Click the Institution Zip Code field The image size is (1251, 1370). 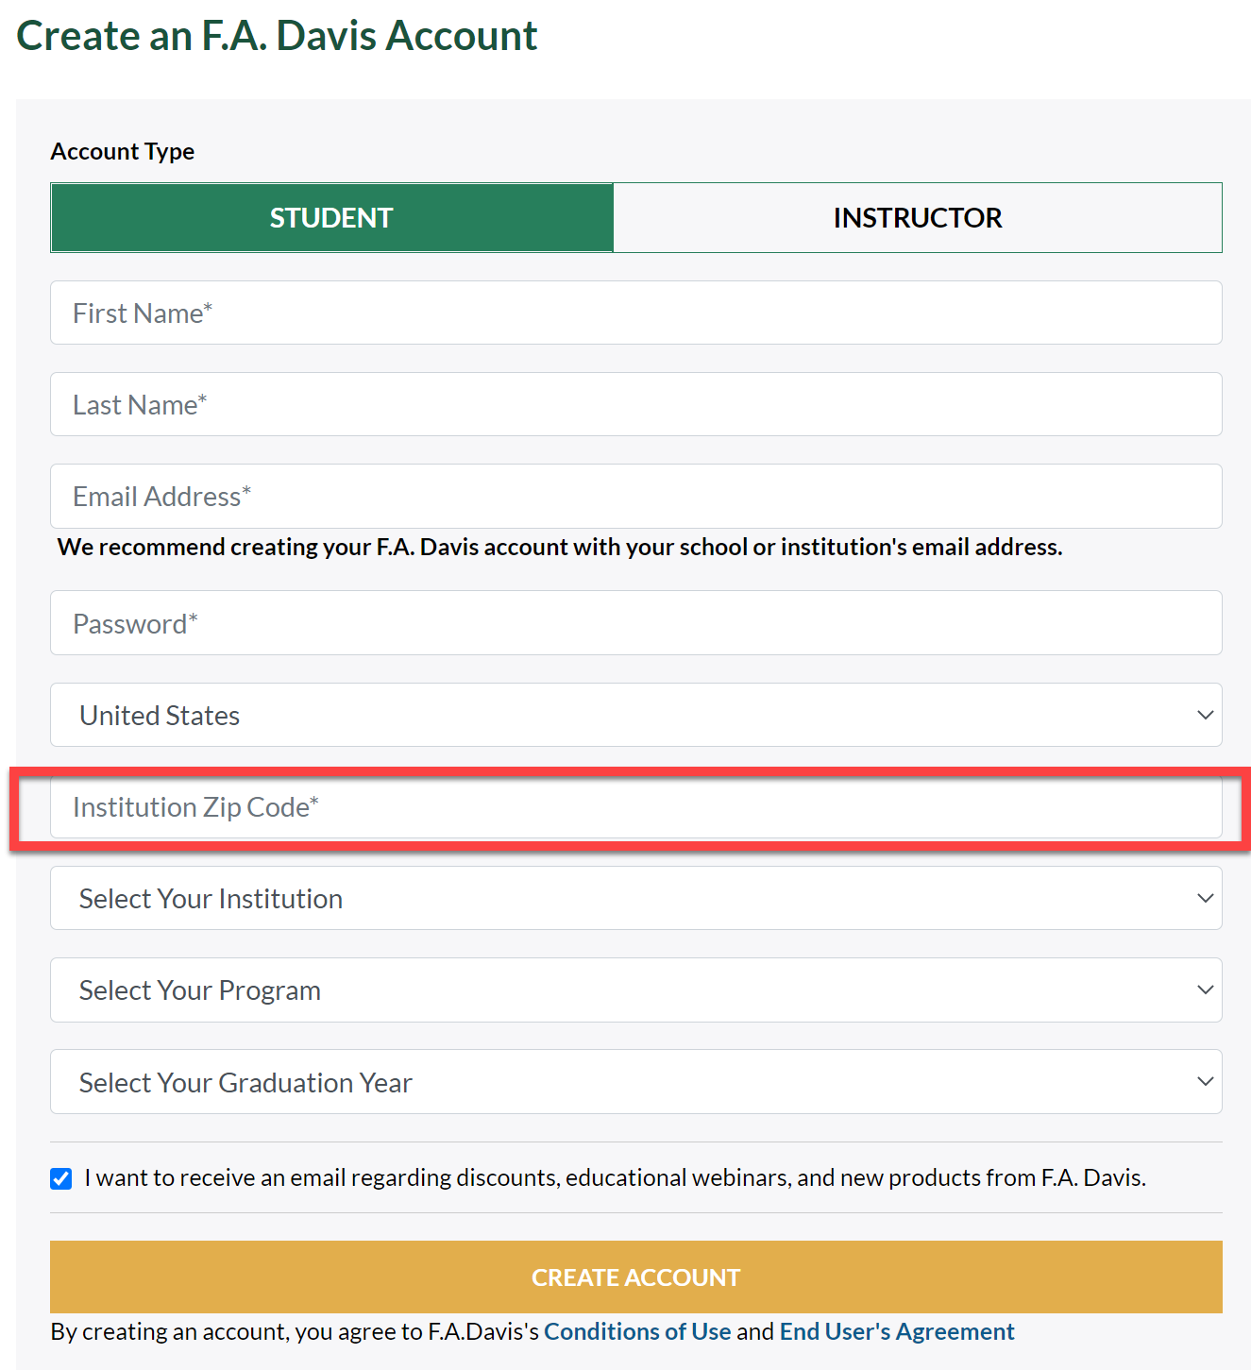click(x=635, y=807)
